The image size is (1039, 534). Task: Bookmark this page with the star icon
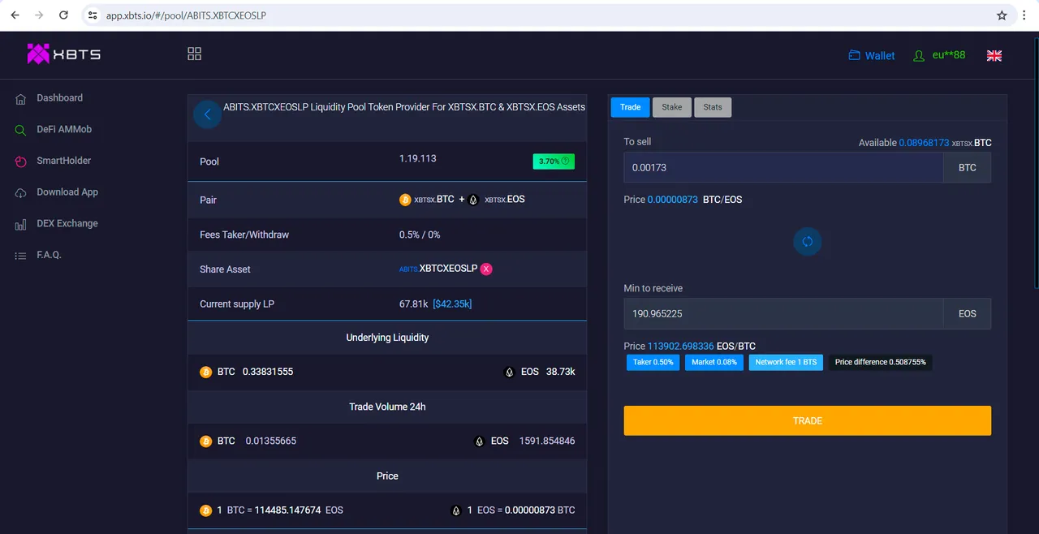[x=1002, y=15]
